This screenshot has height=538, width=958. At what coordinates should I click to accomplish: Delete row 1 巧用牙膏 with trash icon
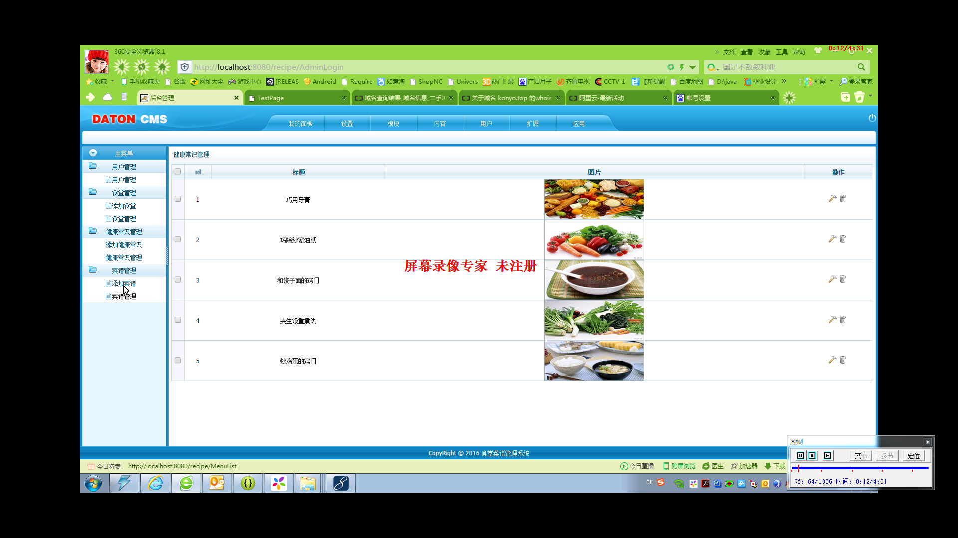click(x=843, y=199)
